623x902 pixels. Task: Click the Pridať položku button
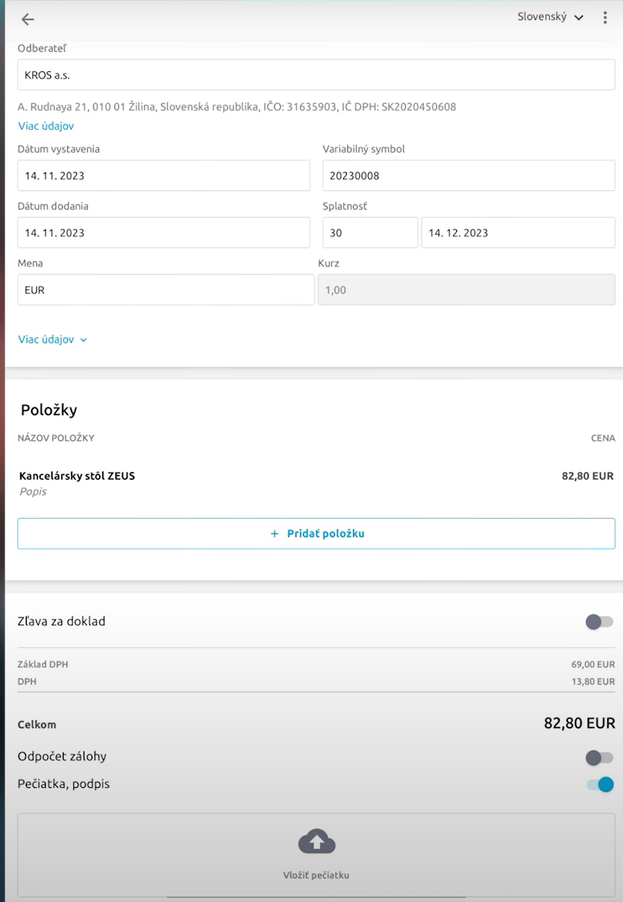pos(316,534)
